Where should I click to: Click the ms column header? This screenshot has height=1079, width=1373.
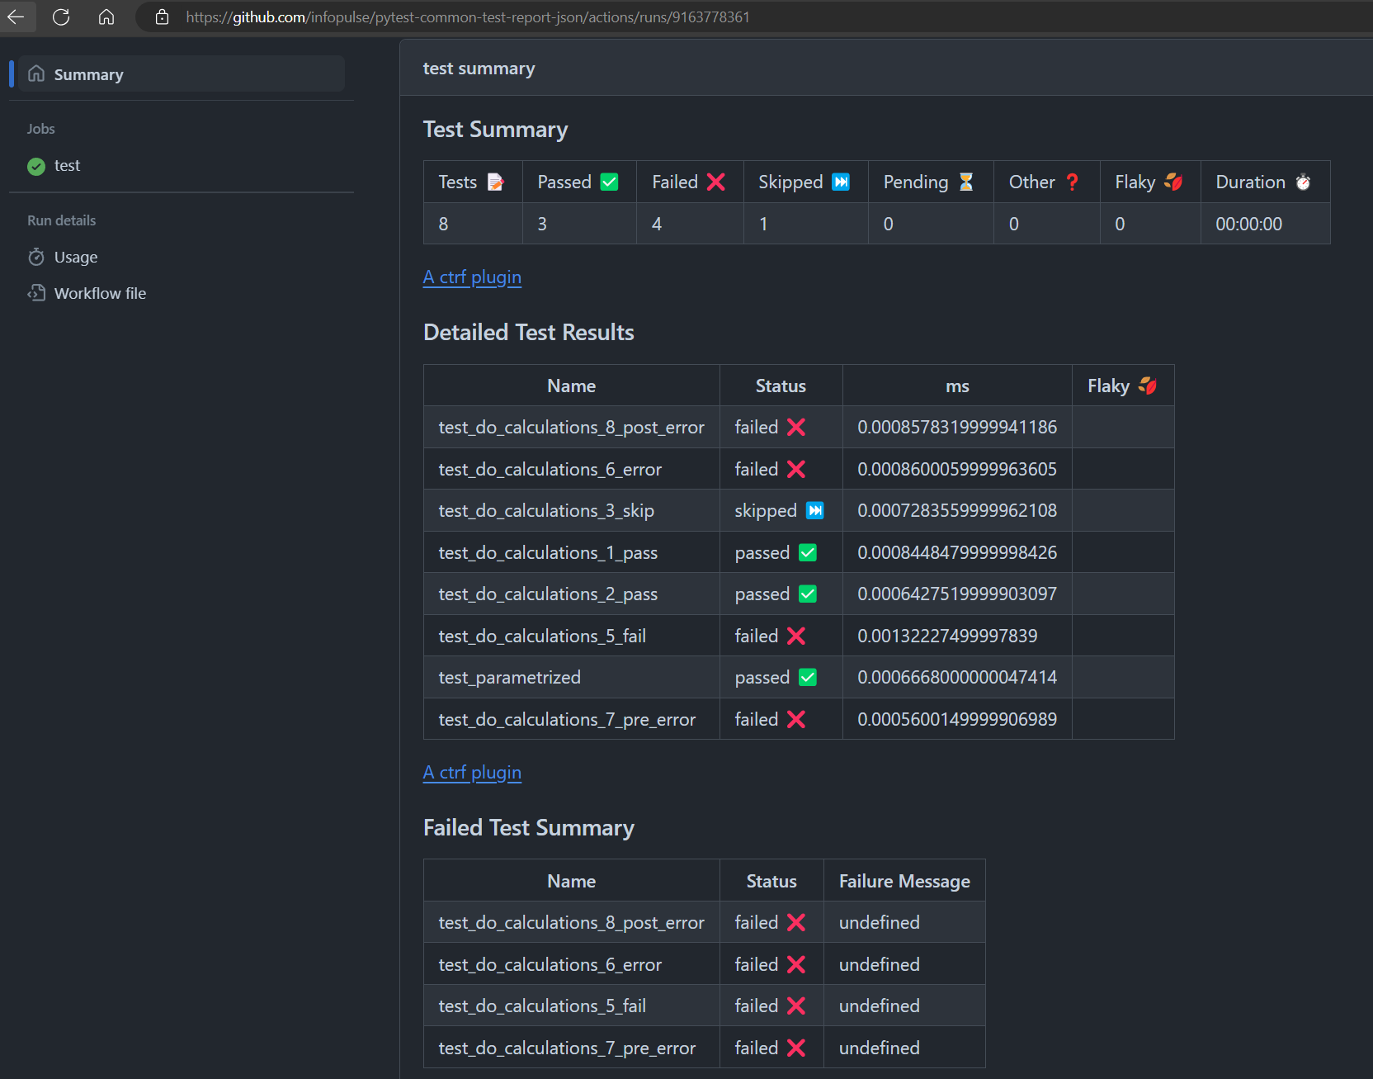coord(957,386)
